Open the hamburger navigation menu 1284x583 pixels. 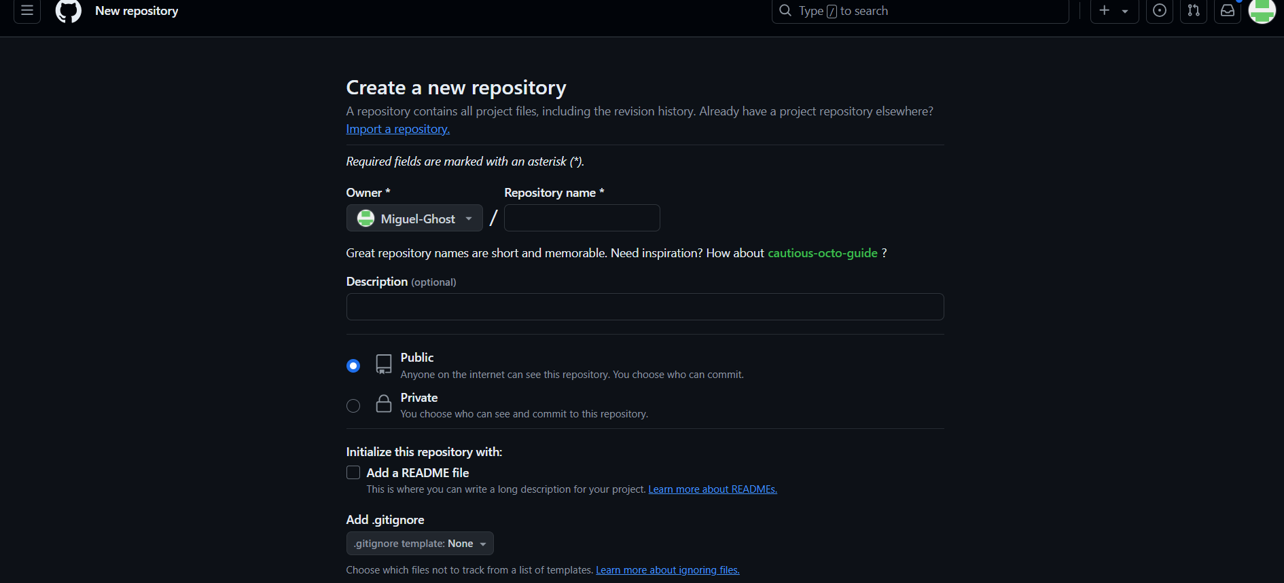tap(27, 10)
